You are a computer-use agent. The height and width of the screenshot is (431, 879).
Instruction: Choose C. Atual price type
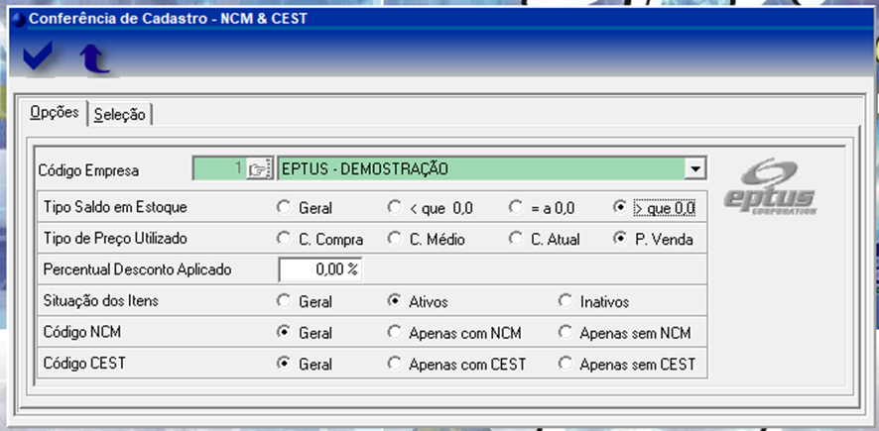[515, 239]
